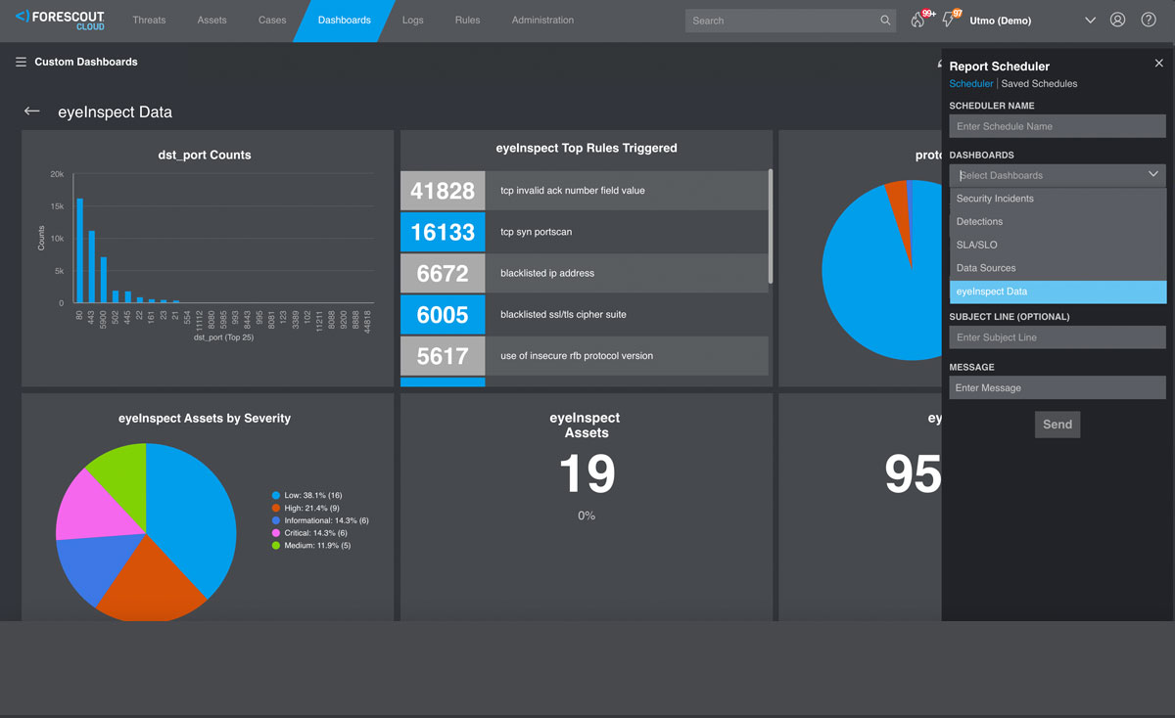Choose eyeInspect Data from dashboards list
This screenshot has height=718, width=1175.
[x=1057, y=292]
